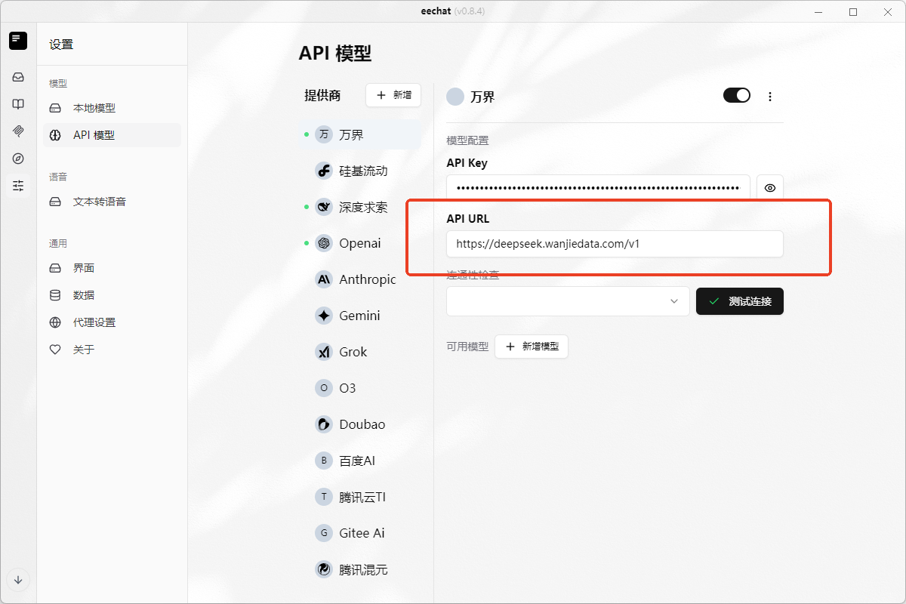Toggle the 万界 provider enable switch
Screen dimensions: 906x604
[737, 95]
